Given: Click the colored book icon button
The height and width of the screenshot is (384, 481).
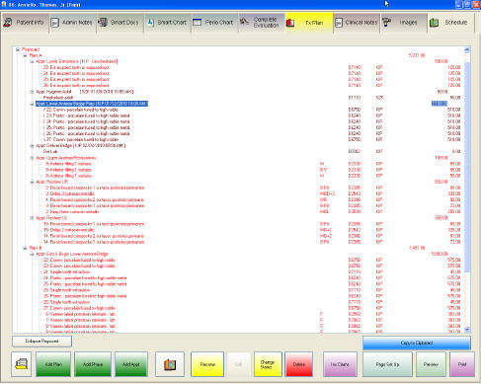Looking at the screenshot, I should pyautogui.click(x=170, y=364).
